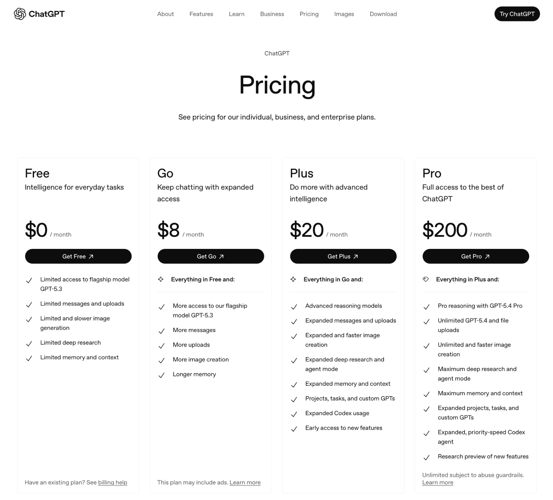Click the sparkle icon above Go plan features
The height and width of the screenshot is (500, 553).
tap(161, 280)
